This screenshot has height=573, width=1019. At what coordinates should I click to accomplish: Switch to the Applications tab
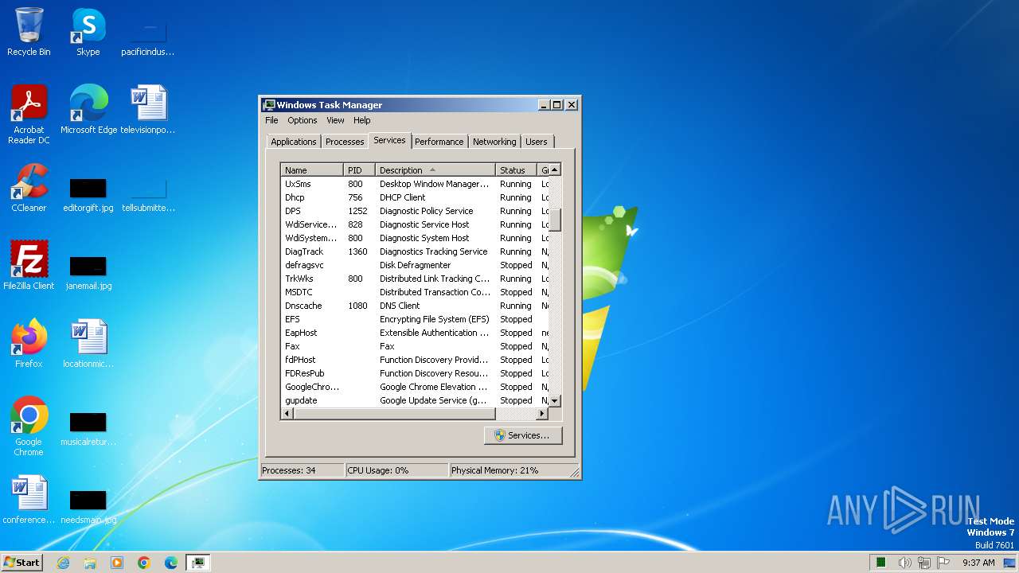point(294,142)
